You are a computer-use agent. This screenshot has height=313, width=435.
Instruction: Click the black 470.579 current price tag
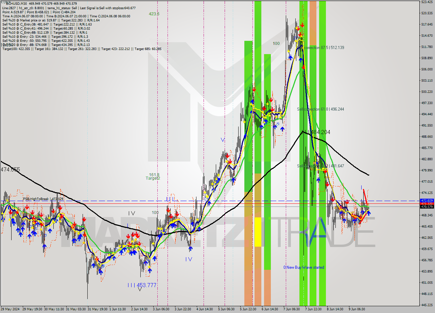pos(427,207)
